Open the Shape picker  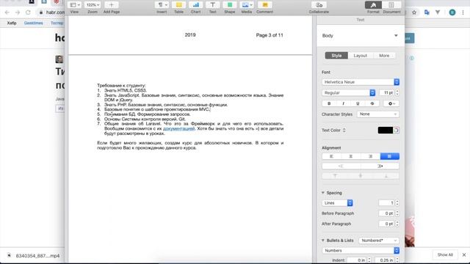pos(230,5)
